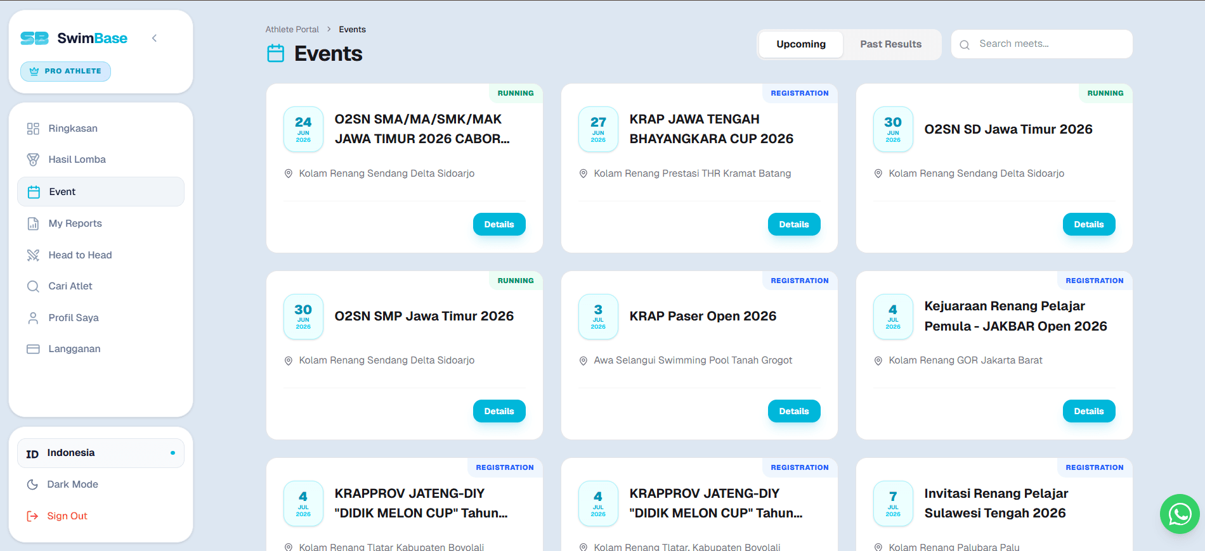
Task: Open the Profil Saya page
Action: (x=101, y=317)
